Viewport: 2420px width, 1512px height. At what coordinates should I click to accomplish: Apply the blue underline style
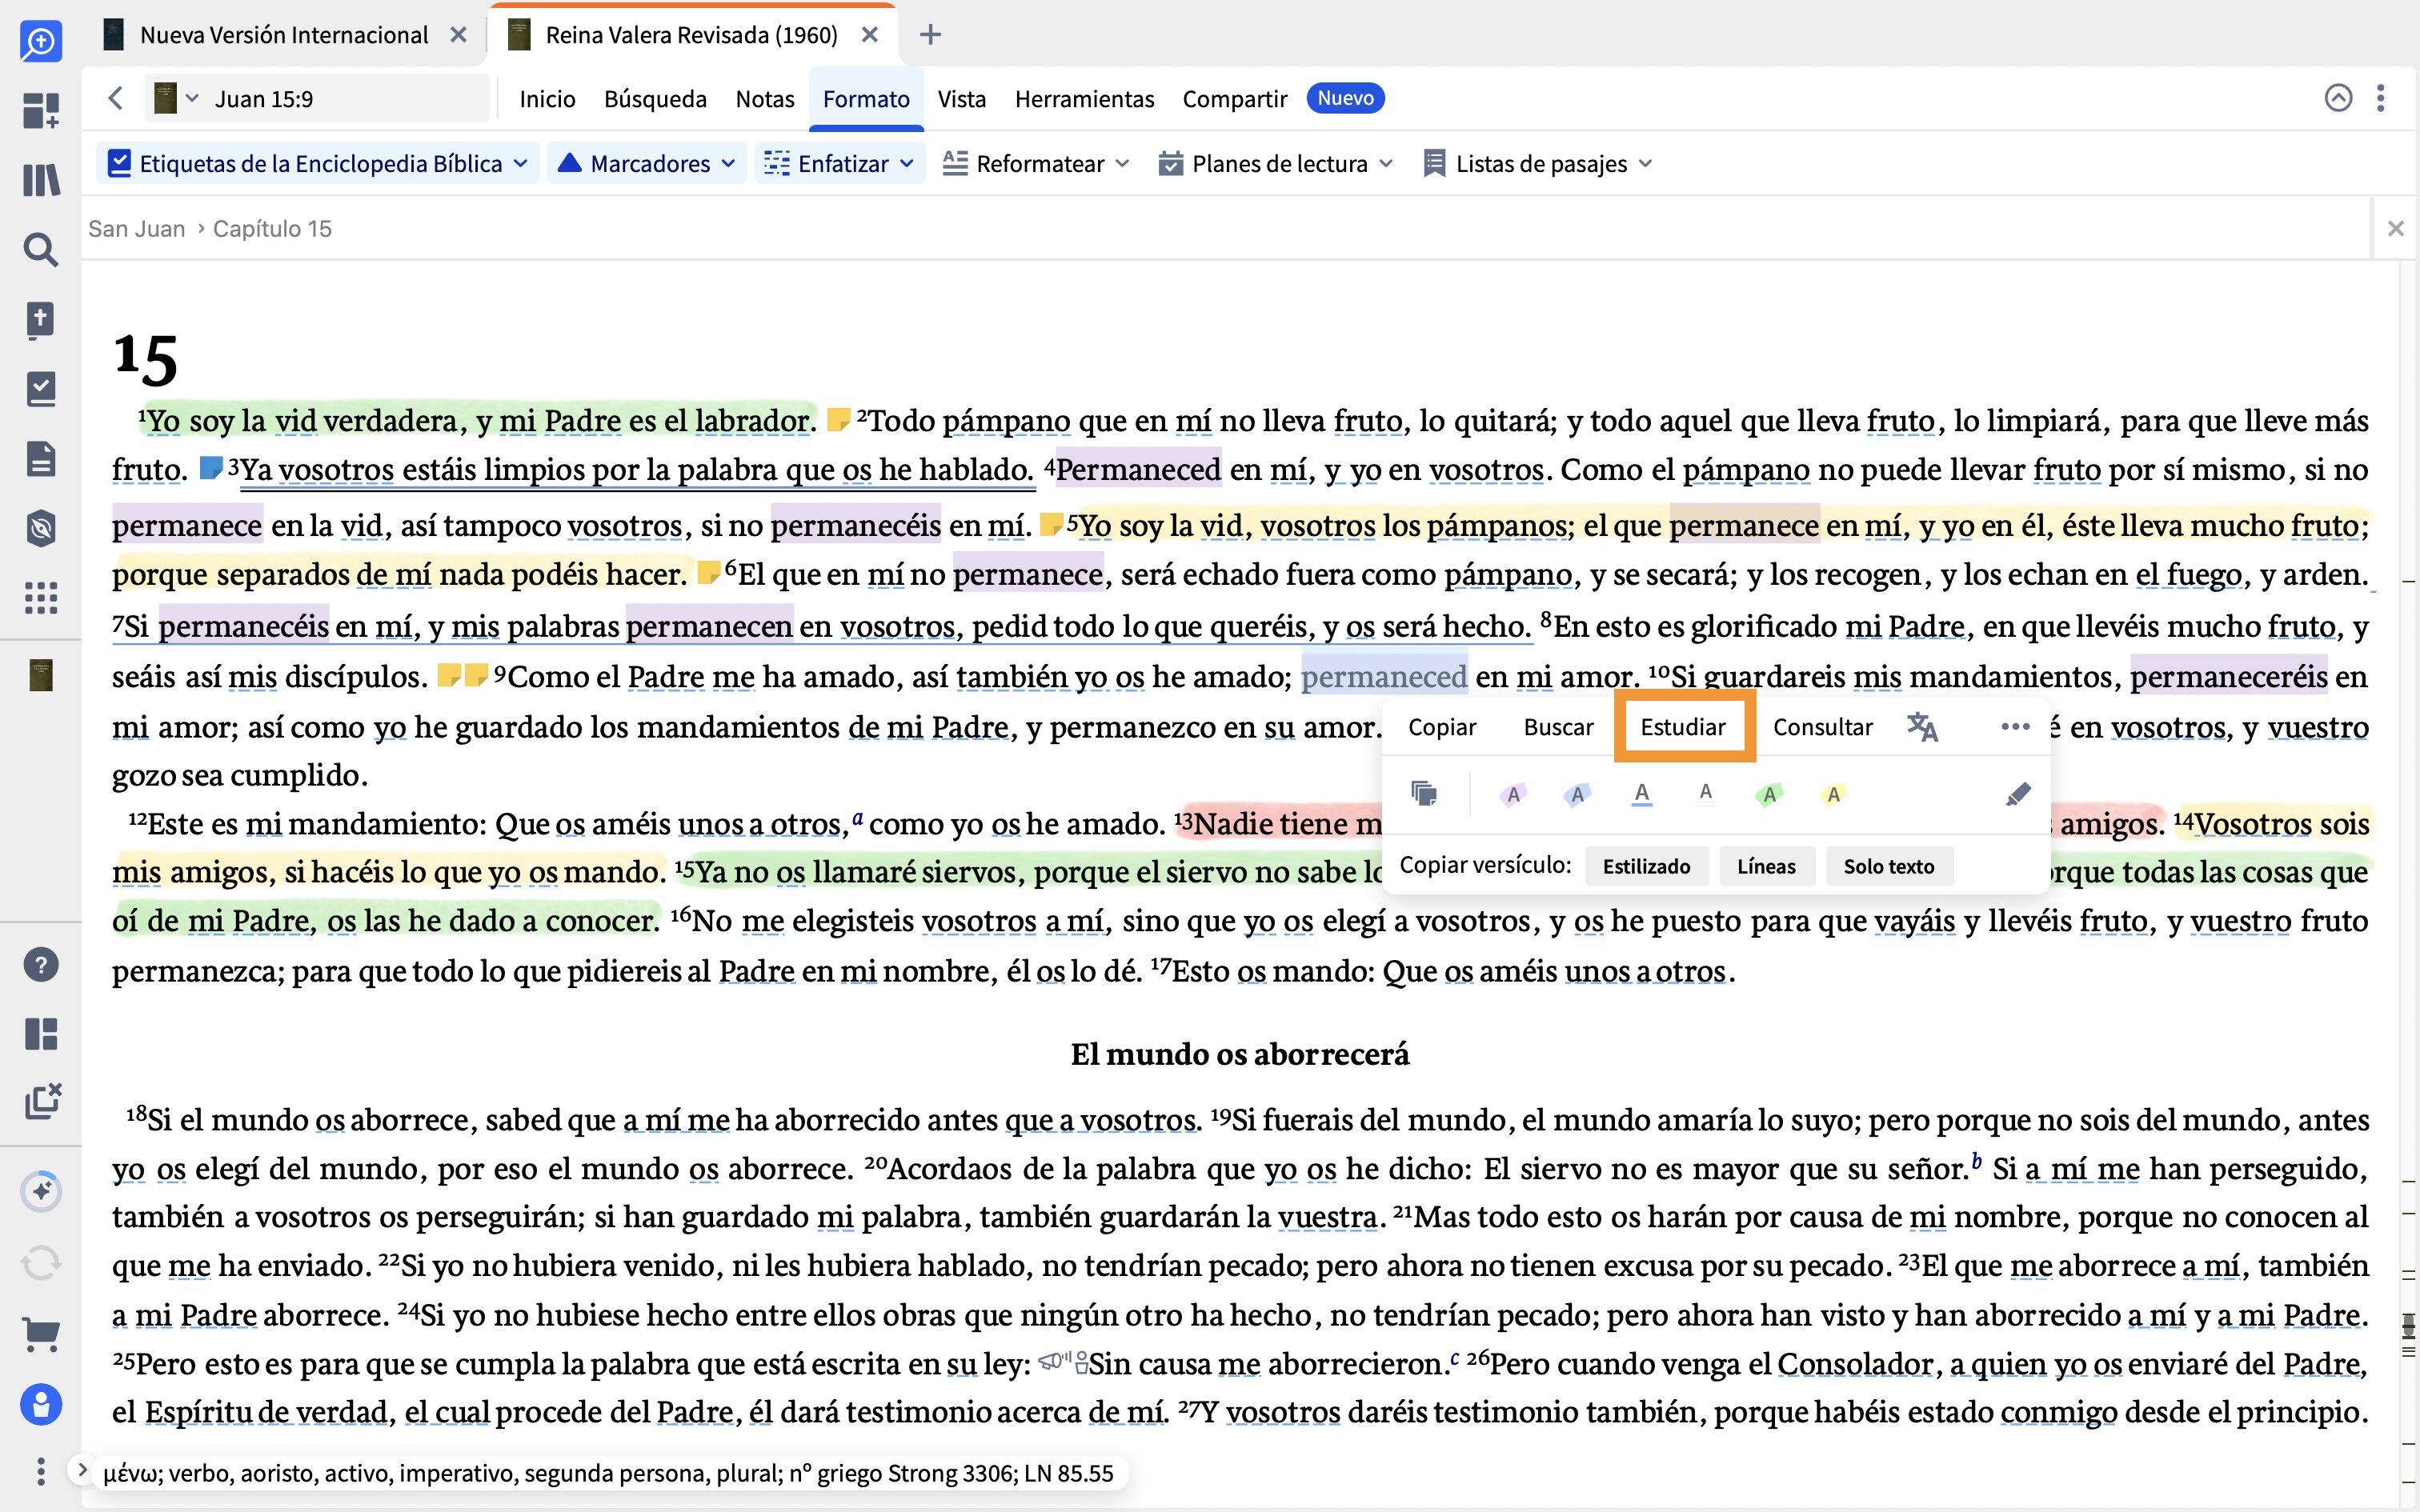[1641, 795]
